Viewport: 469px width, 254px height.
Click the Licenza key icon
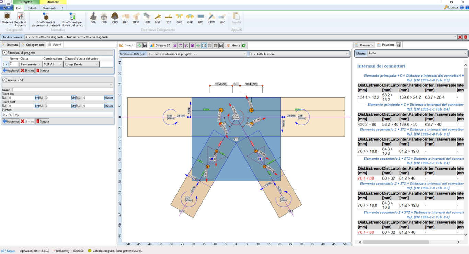[x=446, y=7]
